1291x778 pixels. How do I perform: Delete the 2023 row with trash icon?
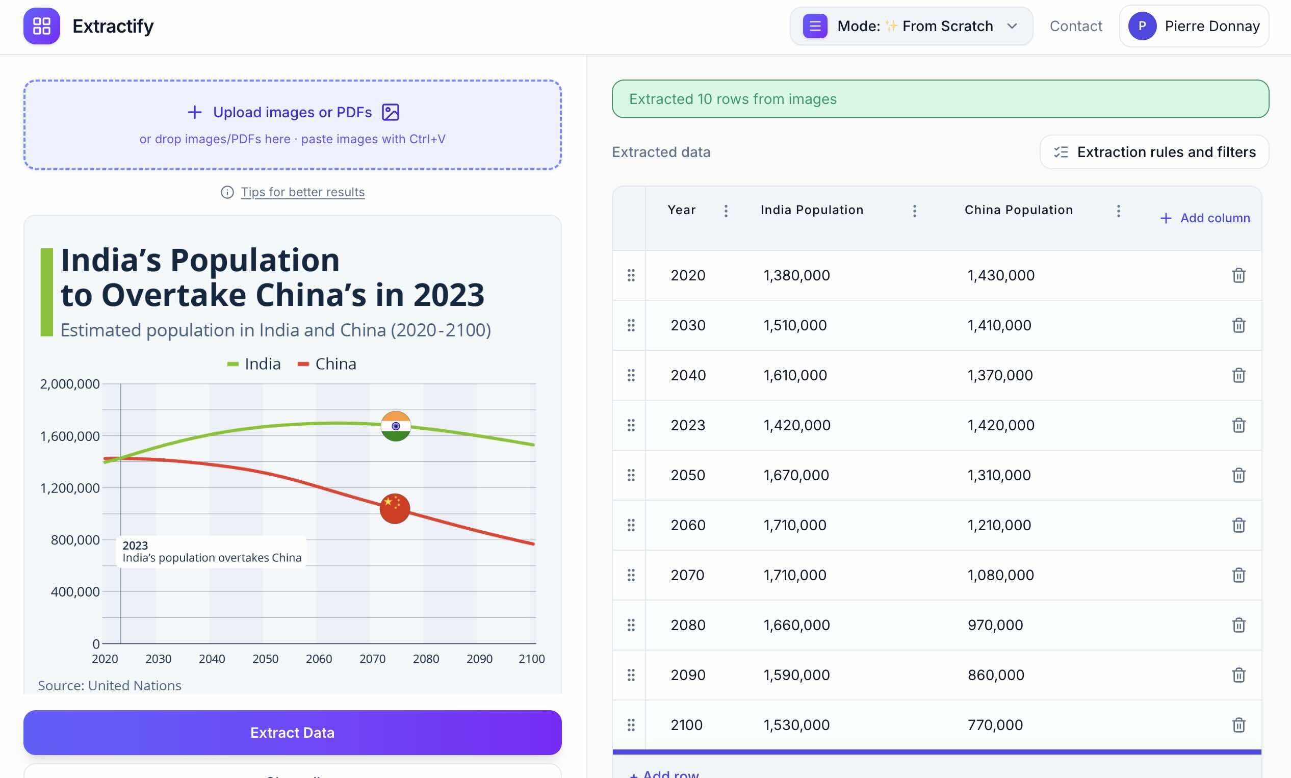pyautogui.click(x=1238, y=425)
